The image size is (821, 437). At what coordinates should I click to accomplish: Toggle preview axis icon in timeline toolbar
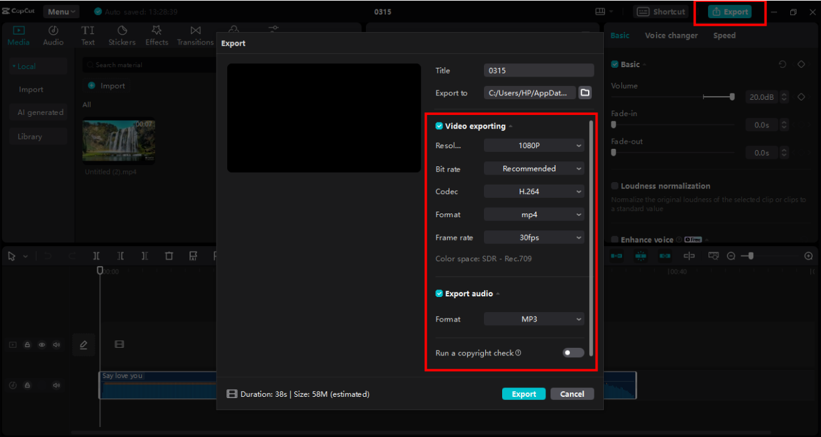pyautogui.click(x=689, y=256)
